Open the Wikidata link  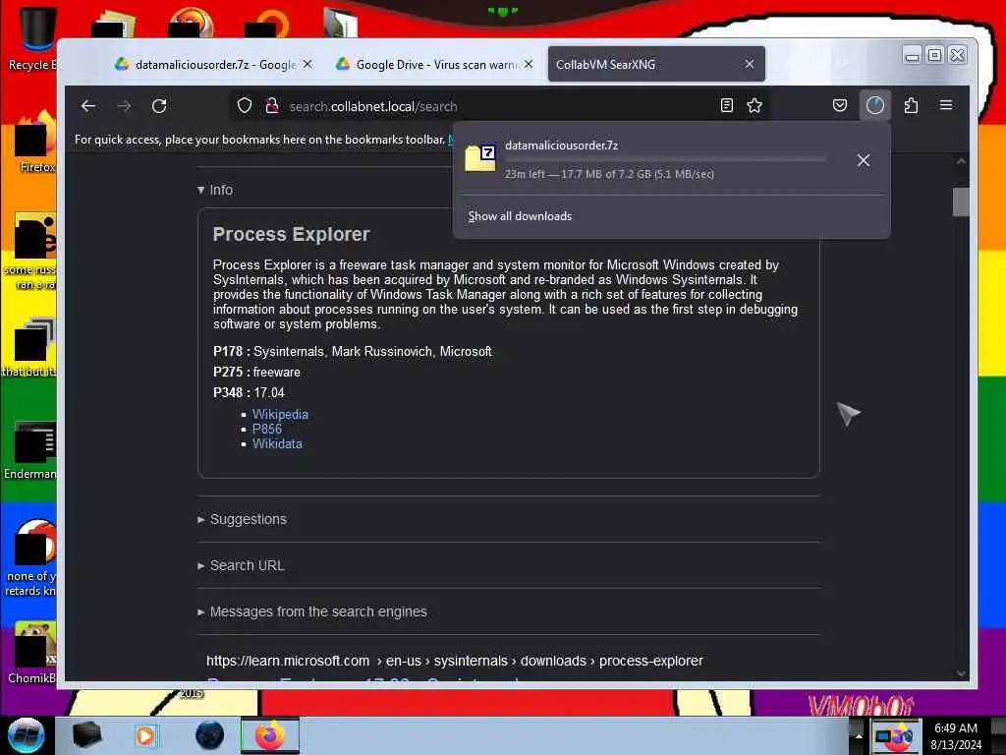click(x=277, y=444)
